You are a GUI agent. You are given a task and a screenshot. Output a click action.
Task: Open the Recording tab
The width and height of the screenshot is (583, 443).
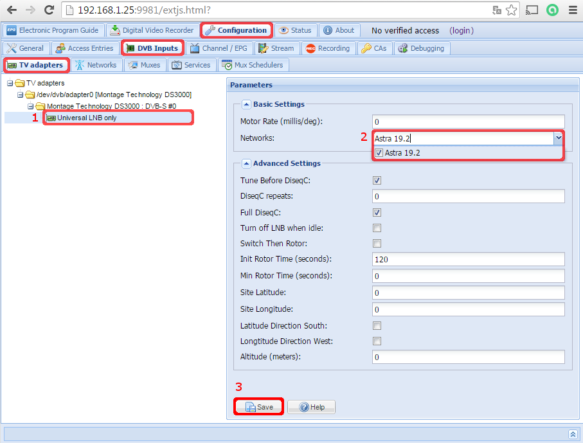[x=328, y=48]
